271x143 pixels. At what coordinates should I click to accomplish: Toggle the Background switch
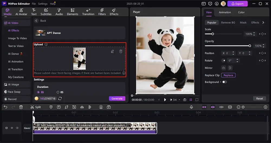tap(224, 82)
